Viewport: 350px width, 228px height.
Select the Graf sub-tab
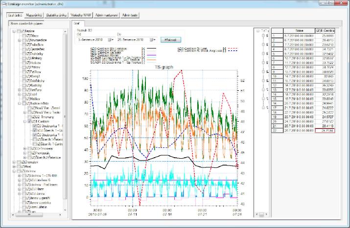77,23
